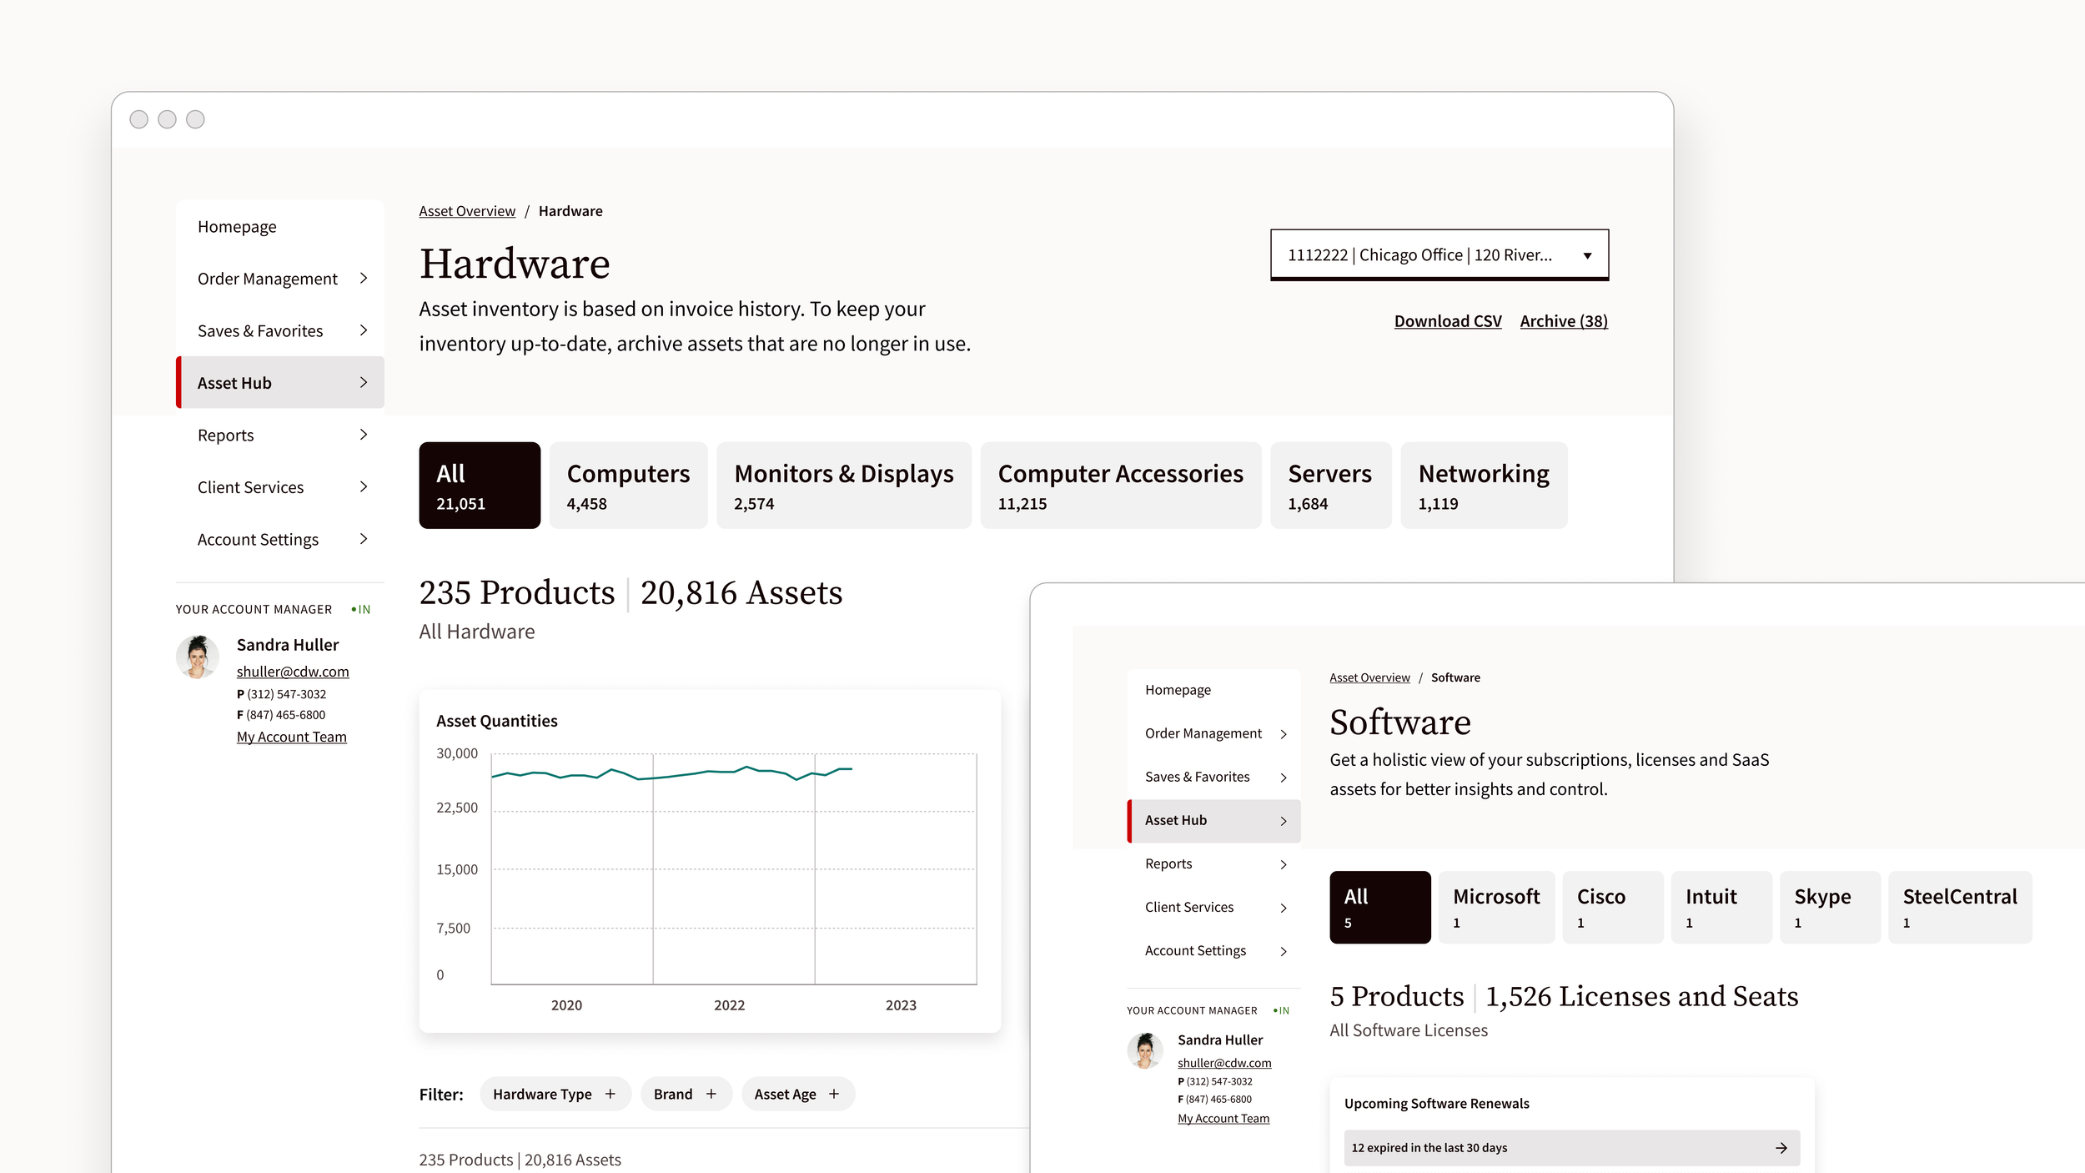
Task: Click the plus icon on Asset Age filter
Action: [x=834, y=1094]
